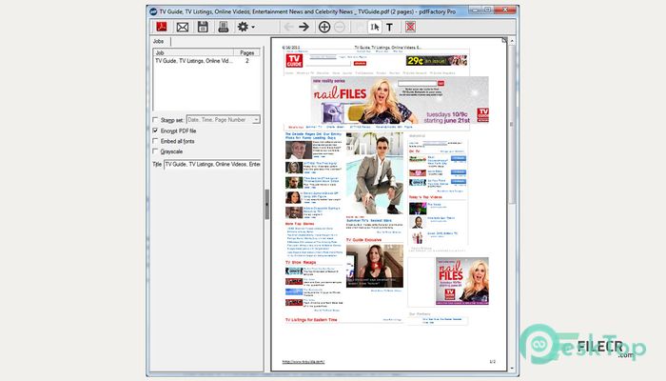The image size is (666, 381).
Task: Toggle the Grayscale checkbox
Action: point(155,150)
